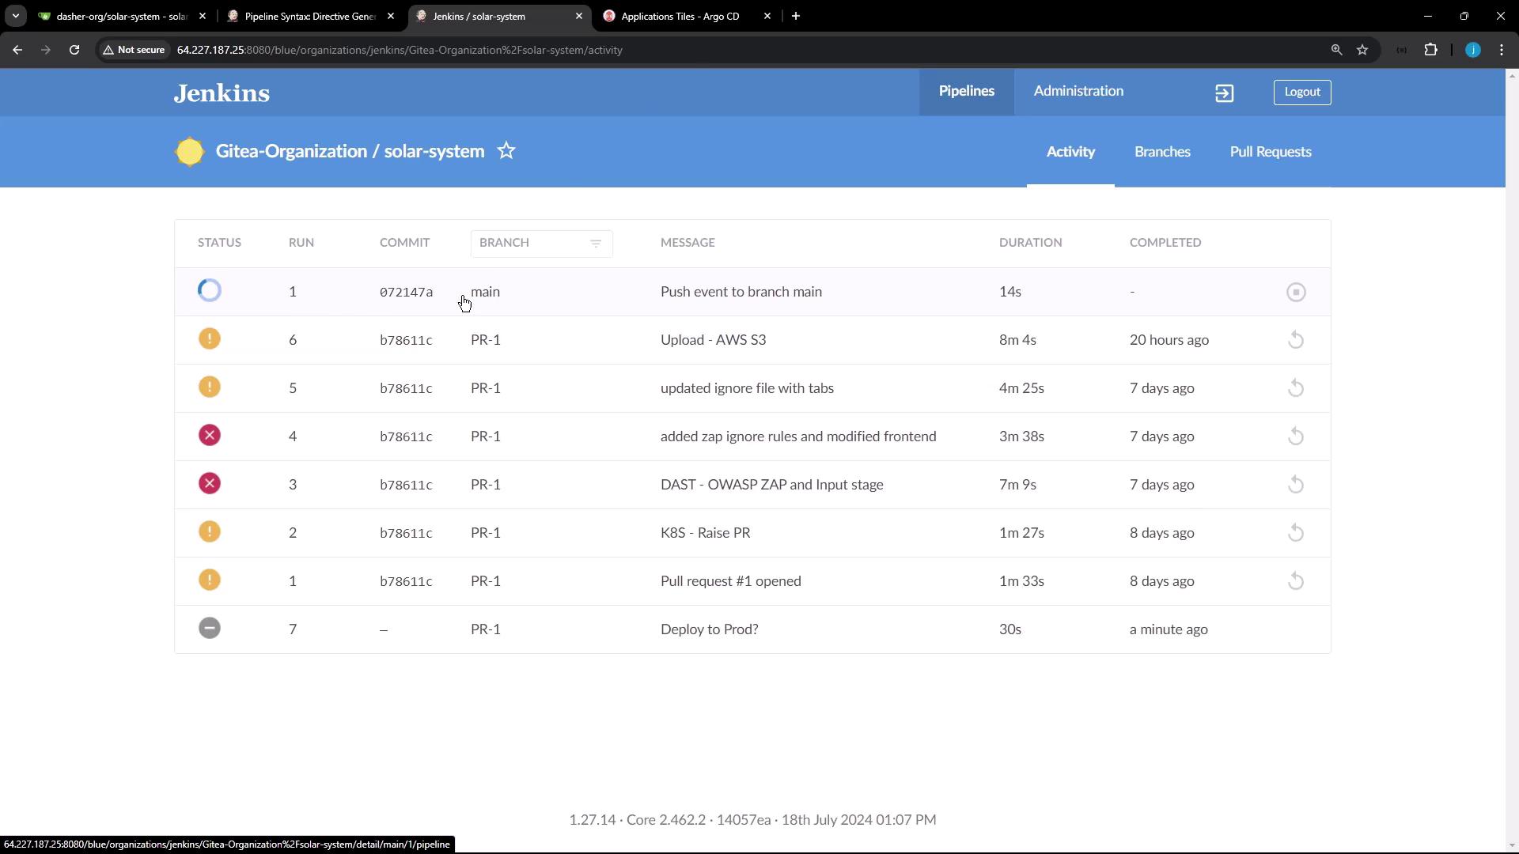
Task: Open the Argo CD Applications browser tab
Action: pos(680,16)
